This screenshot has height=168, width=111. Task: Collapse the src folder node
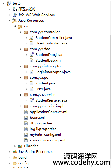[x=15, y=26]
